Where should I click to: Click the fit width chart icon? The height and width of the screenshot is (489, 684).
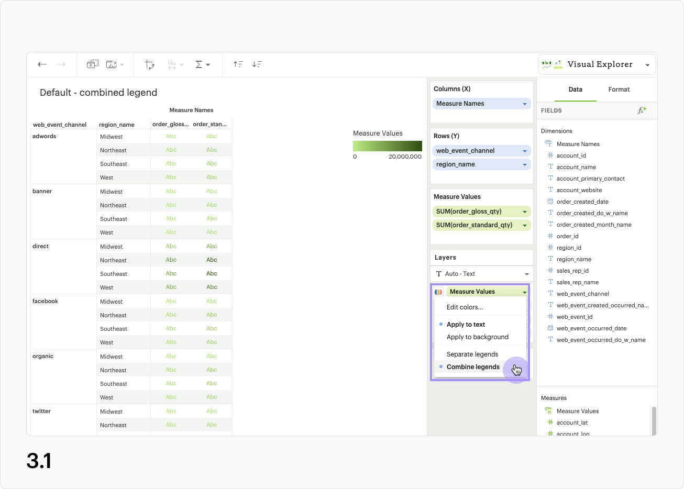[x=172, y=64]
